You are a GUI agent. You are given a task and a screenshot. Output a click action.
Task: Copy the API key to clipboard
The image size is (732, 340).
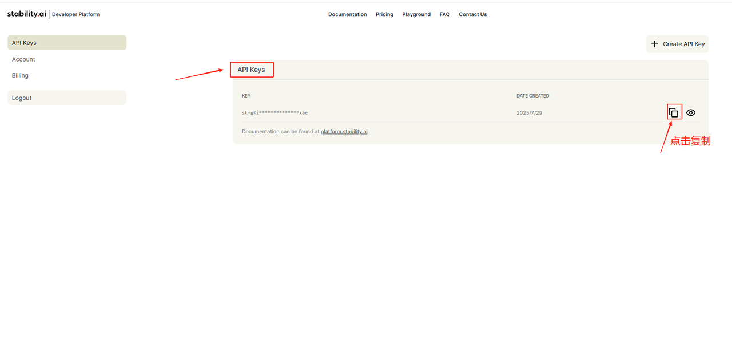(674, 112)
